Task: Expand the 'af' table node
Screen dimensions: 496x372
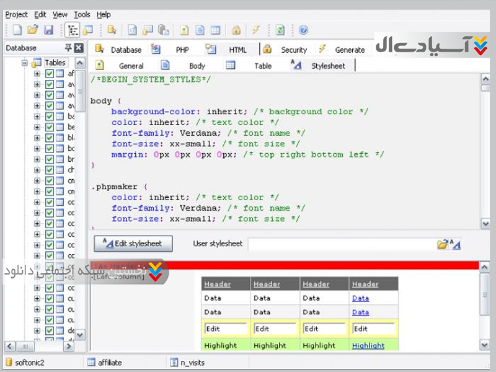Action: [37, 73]
